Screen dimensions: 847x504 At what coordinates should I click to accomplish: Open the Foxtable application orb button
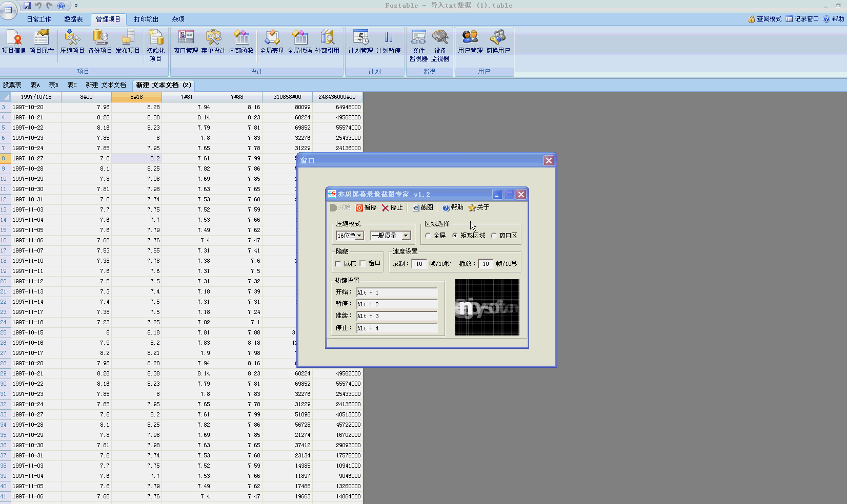tap(8, 10)
